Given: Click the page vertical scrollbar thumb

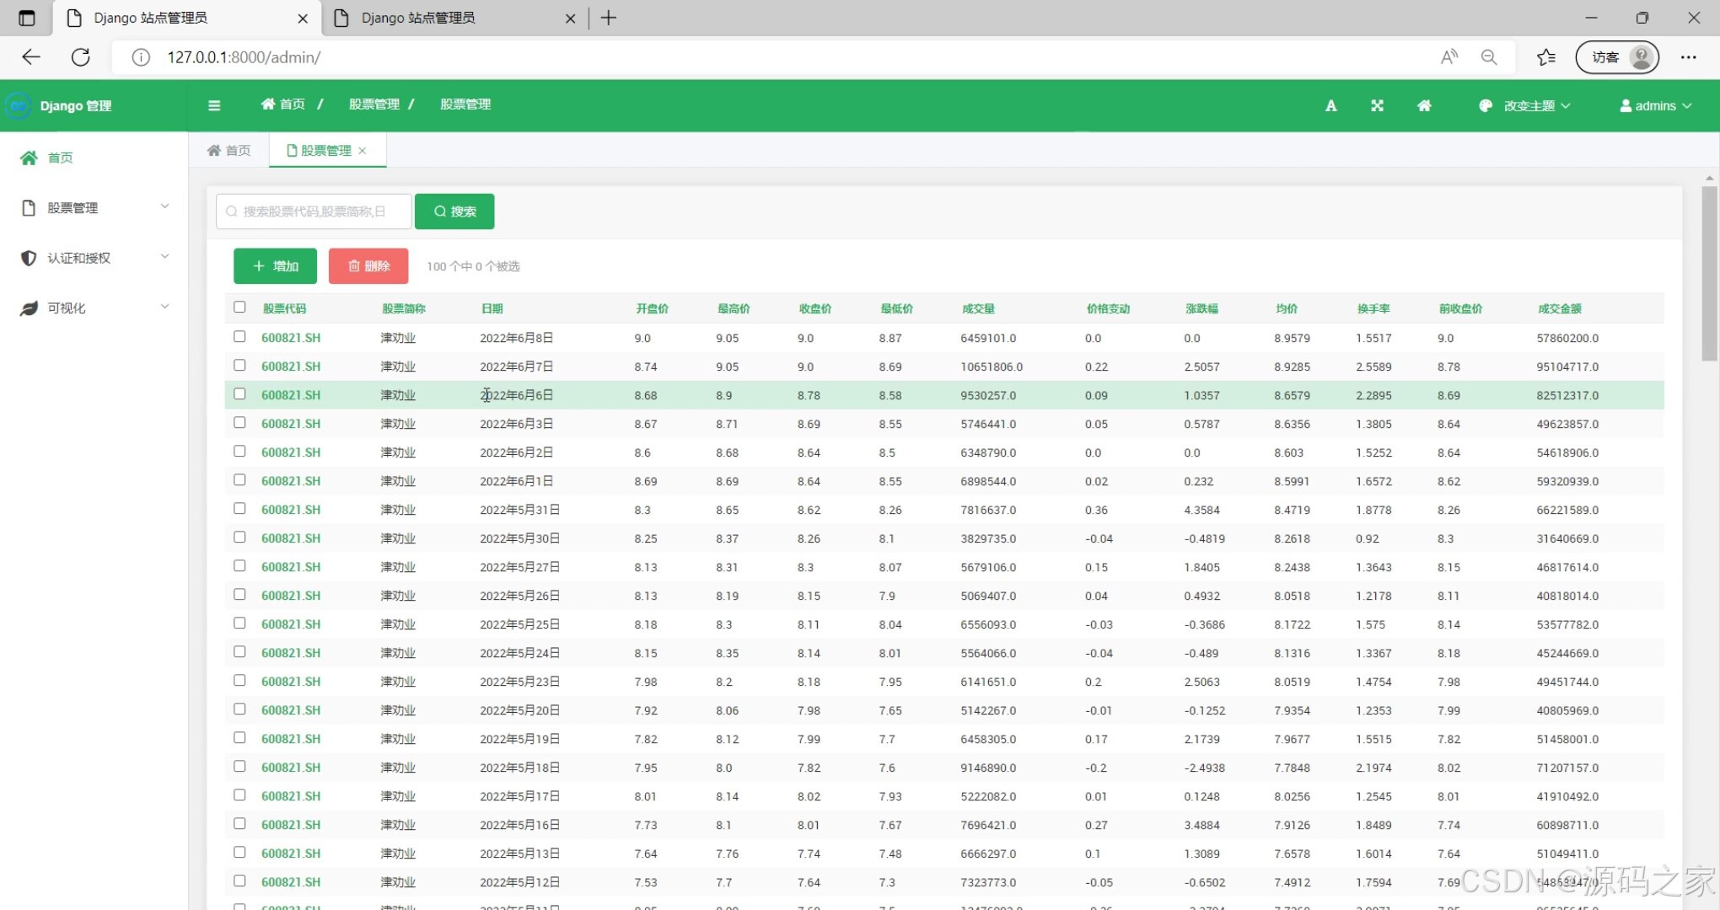Looking at the screenshot, I should click(x=1709, y=274).
